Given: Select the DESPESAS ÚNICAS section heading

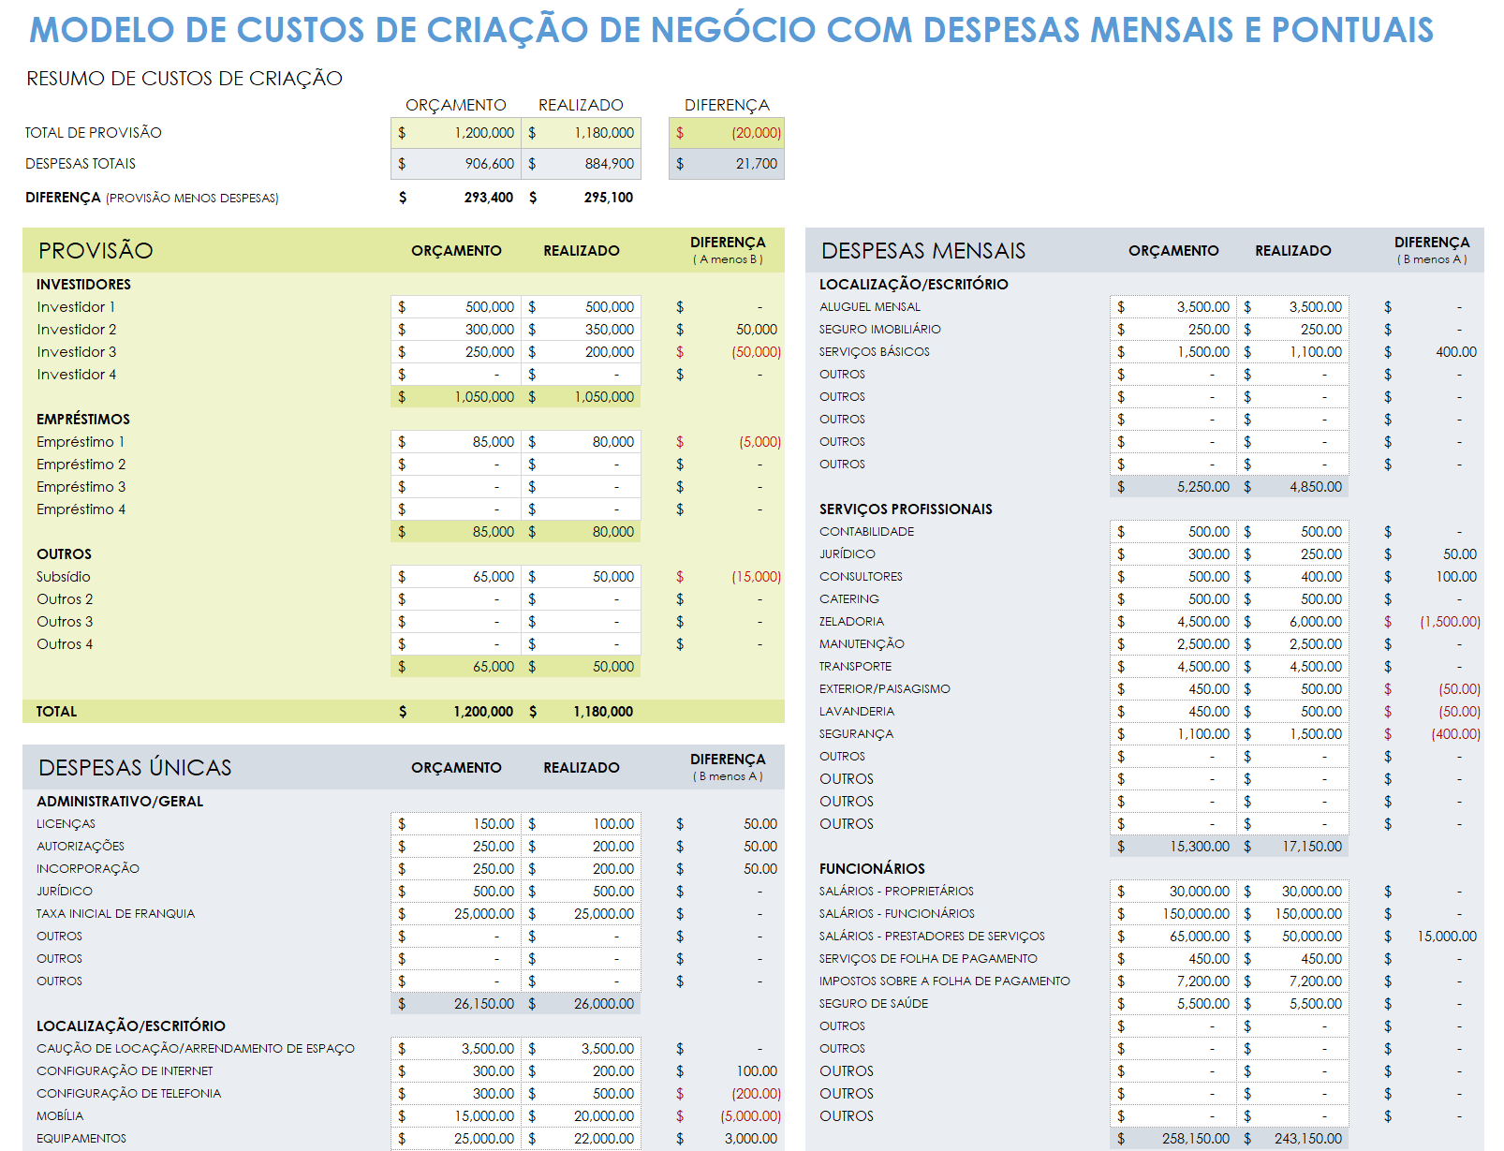Looking at the screenshot, I should click(135, 768).
